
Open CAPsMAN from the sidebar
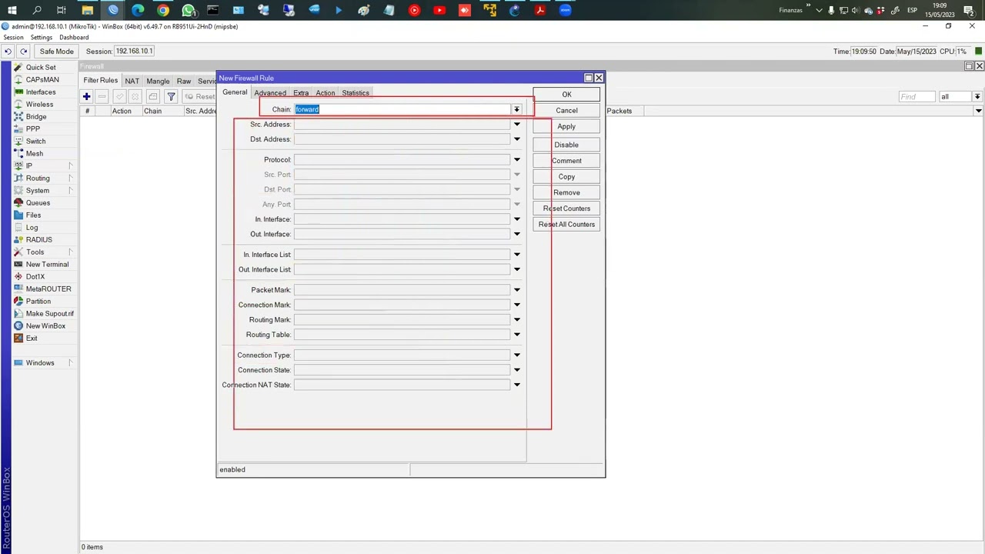(42, 79)
